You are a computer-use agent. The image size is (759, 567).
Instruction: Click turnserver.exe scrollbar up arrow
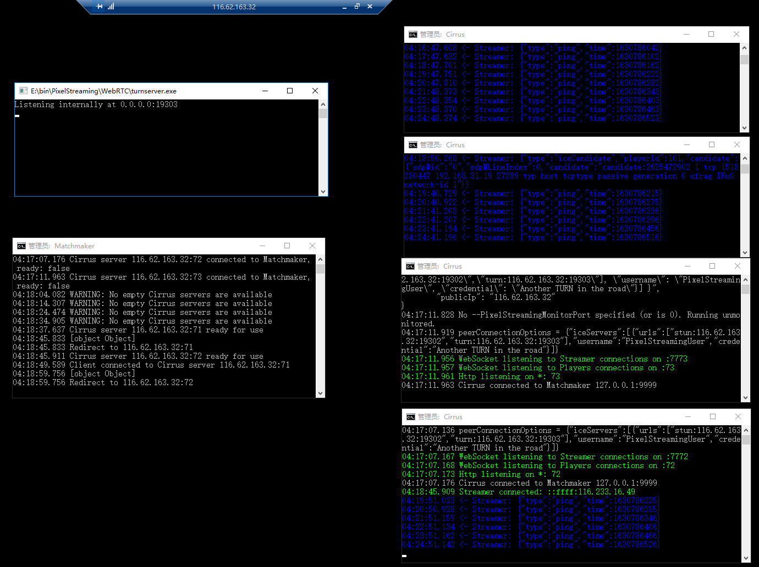323,104
